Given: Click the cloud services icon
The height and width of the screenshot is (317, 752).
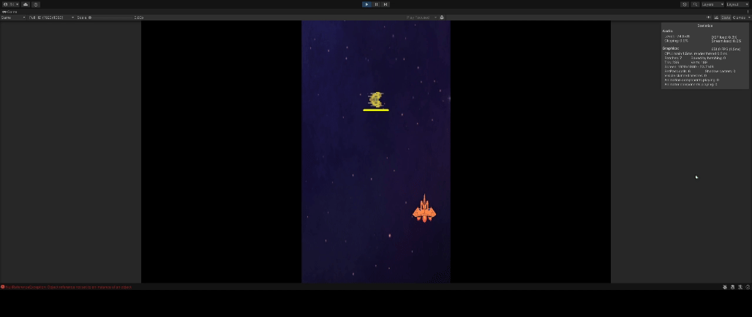Looking at the screenshot, I should [26, 4].
